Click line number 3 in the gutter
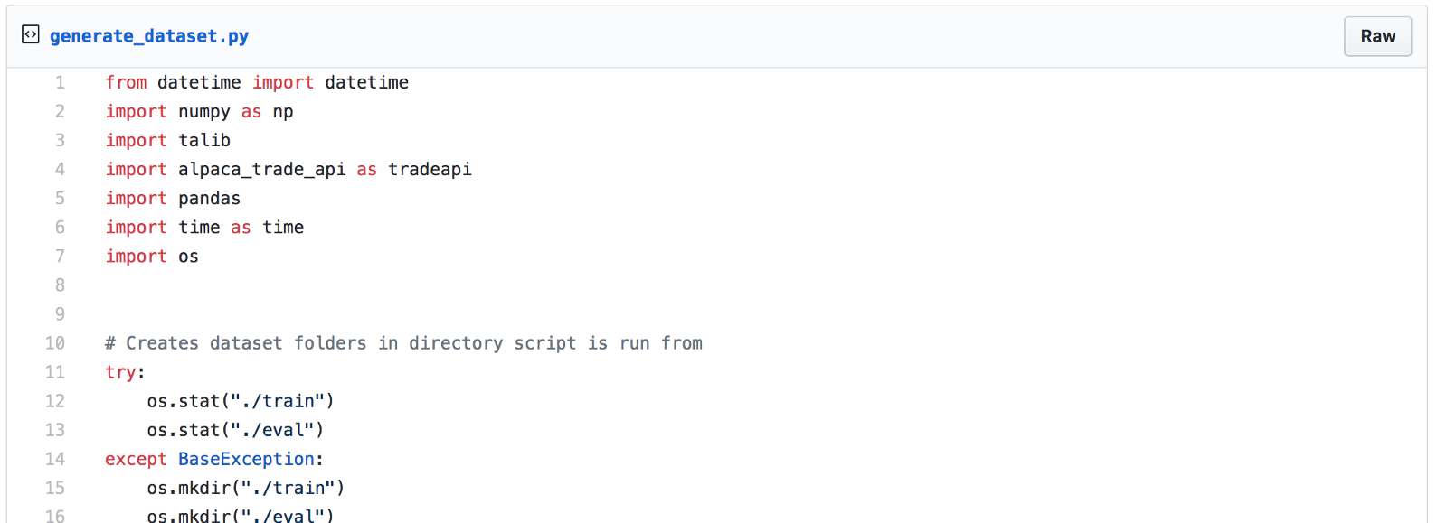Screen dimensions: 1447x523 click(60, 140)
